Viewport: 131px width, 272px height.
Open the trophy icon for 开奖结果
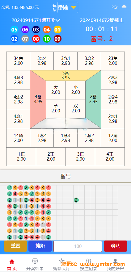point(35,261)
